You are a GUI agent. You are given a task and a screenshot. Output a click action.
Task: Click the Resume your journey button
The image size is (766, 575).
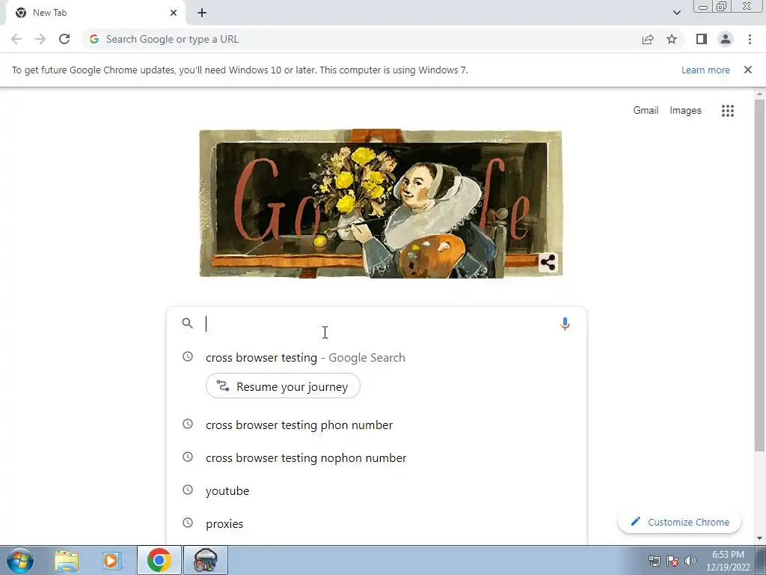tap(283, 386)
